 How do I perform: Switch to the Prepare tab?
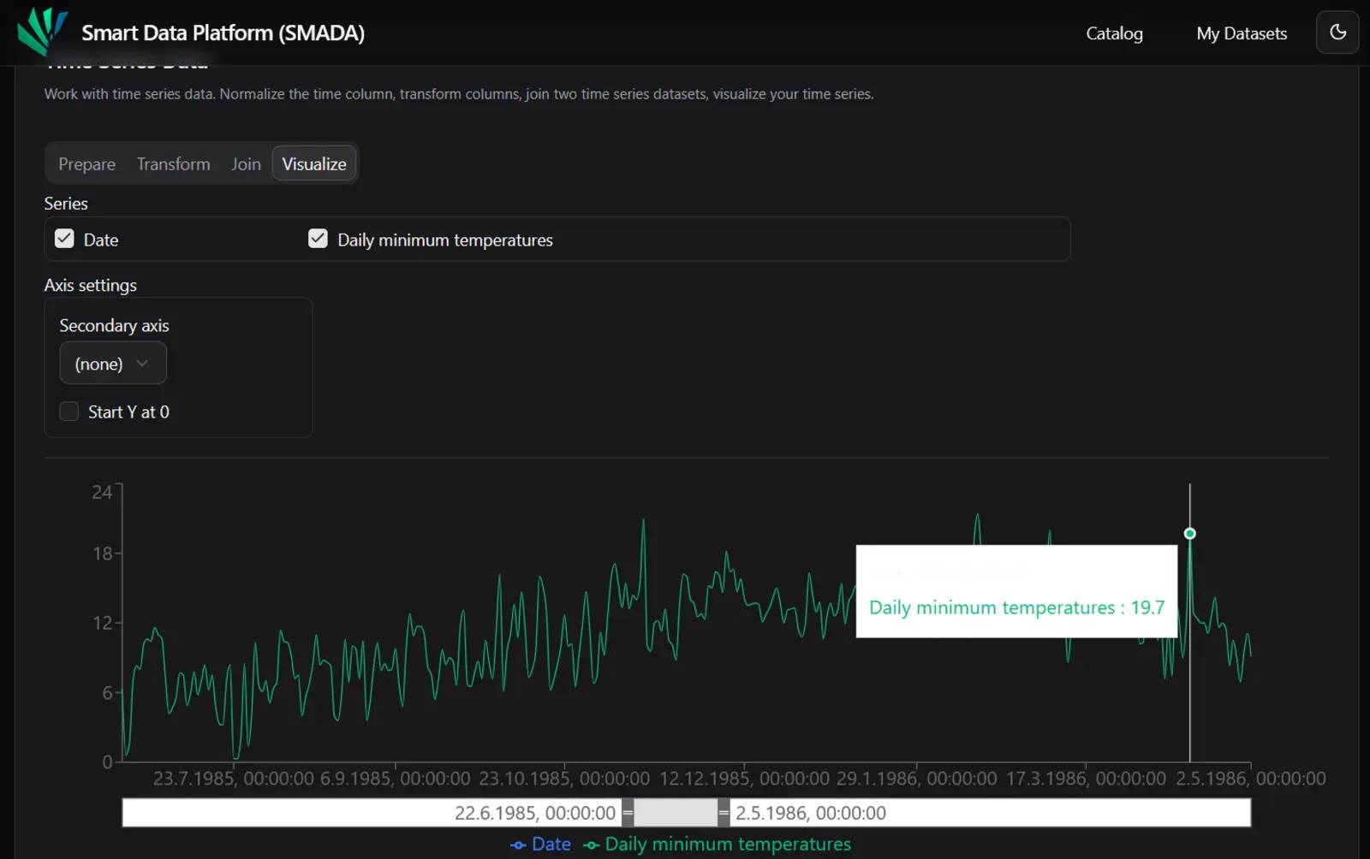click(x=86, y=164)
